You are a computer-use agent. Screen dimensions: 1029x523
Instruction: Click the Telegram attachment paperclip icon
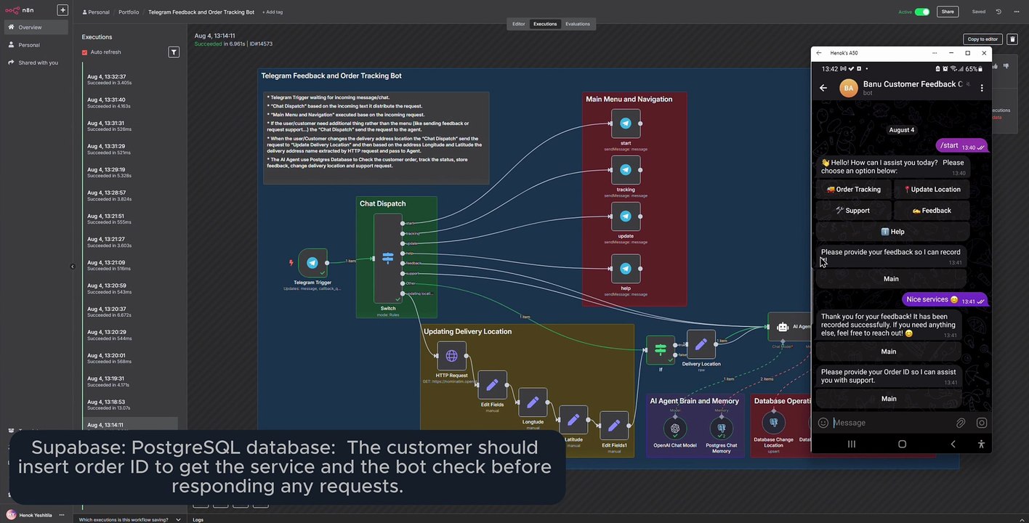(x=961, y=423)
